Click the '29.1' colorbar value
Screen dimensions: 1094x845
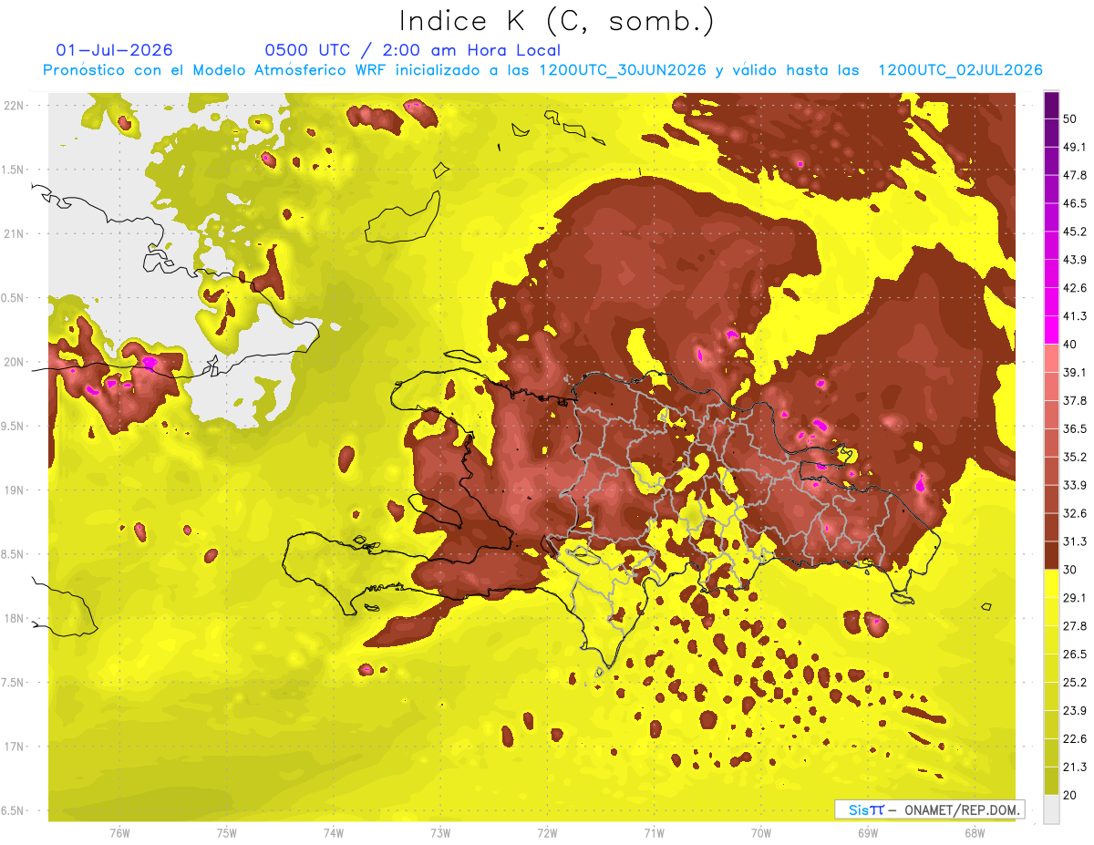tap(1074, 598)
